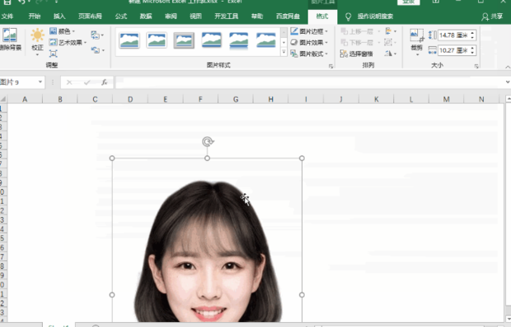
Task: Select column M header
Action: click(x=446, y=99)
